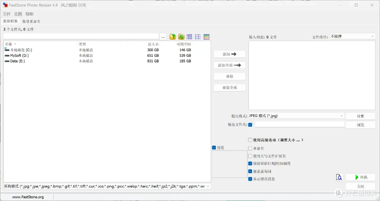The width and height of the screenshot is (380, 201).
Task: Click the conversion preview magnifier icon
Action: coord(339,177)
